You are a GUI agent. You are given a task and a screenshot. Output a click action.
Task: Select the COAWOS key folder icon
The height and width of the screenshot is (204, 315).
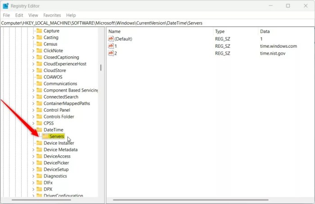click(x=39, y=77)
